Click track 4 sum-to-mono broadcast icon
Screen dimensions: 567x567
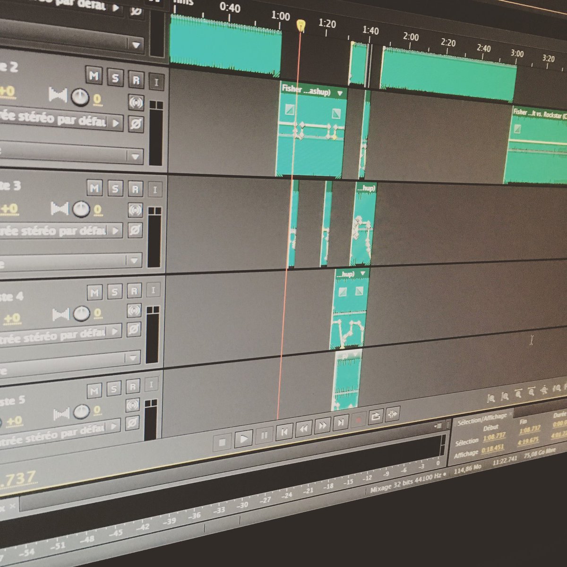point(134,310)
